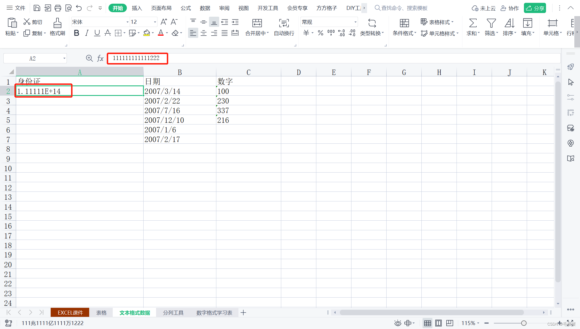Open the 分列工具 sheet tab
Viewport: 580px width, 329px height.
[x=173, y=313]
